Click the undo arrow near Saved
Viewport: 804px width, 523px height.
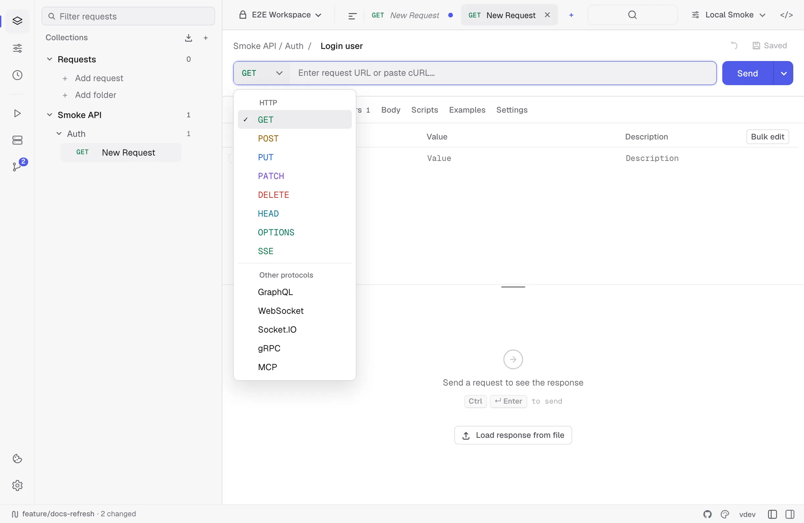tap(734, 46)
